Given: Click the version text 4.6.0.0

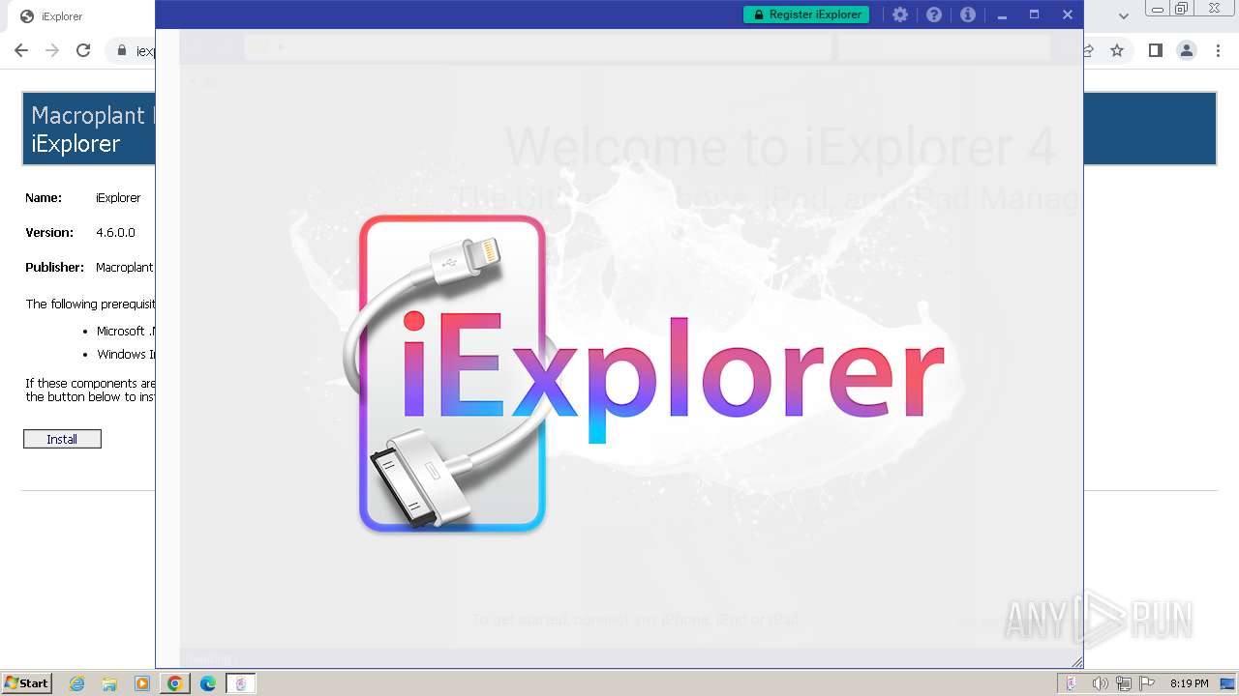Looking at the screenshot, I should pos(115,232).
